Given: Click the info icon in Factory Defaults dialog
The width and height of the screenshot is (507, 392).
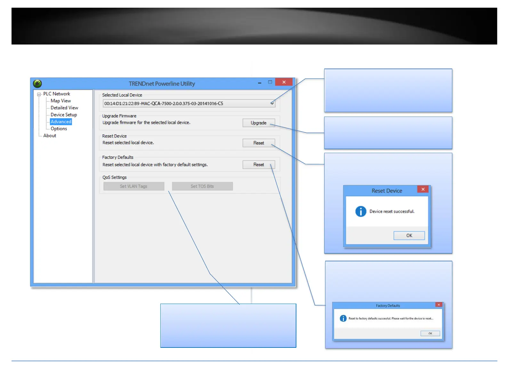Looking at the screenshot, I should click(x=343, y=318).
